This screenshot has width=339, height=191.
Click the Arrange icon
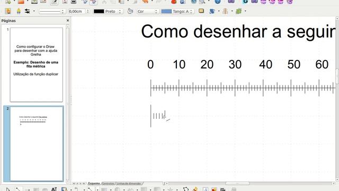(238, 11)
